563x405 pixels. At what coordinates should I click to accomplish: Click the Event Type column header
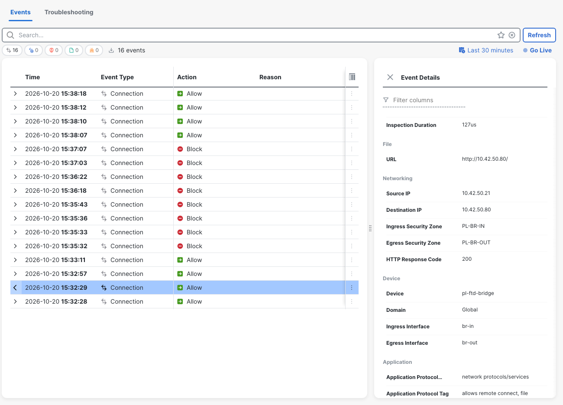click(x=117, y=77)
